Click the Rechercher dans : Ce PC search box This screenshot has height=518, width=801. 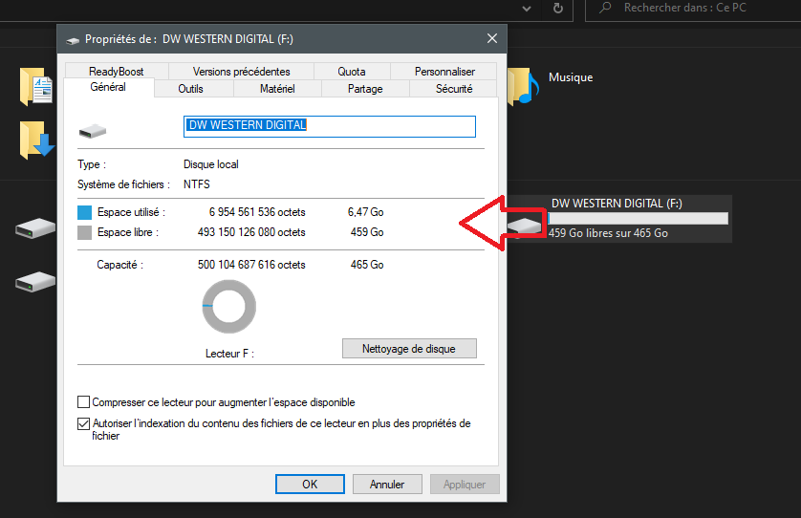[x=693, y=9]
